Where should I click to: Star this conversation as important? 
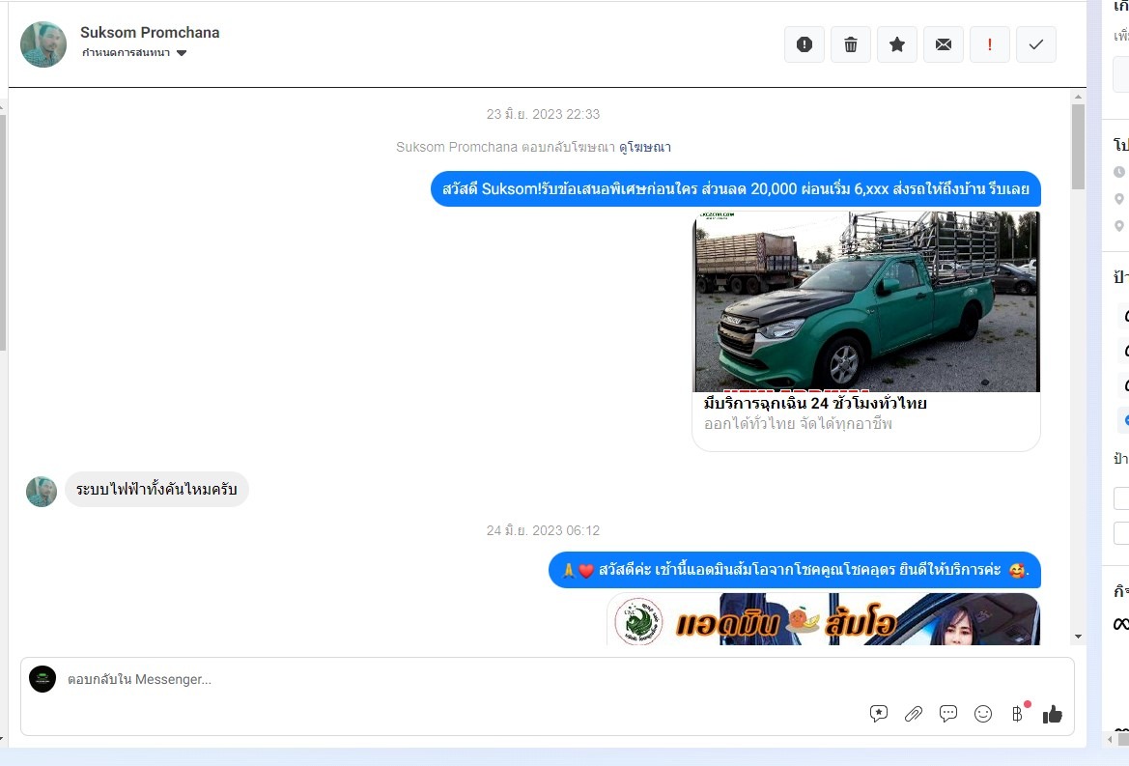897,44
